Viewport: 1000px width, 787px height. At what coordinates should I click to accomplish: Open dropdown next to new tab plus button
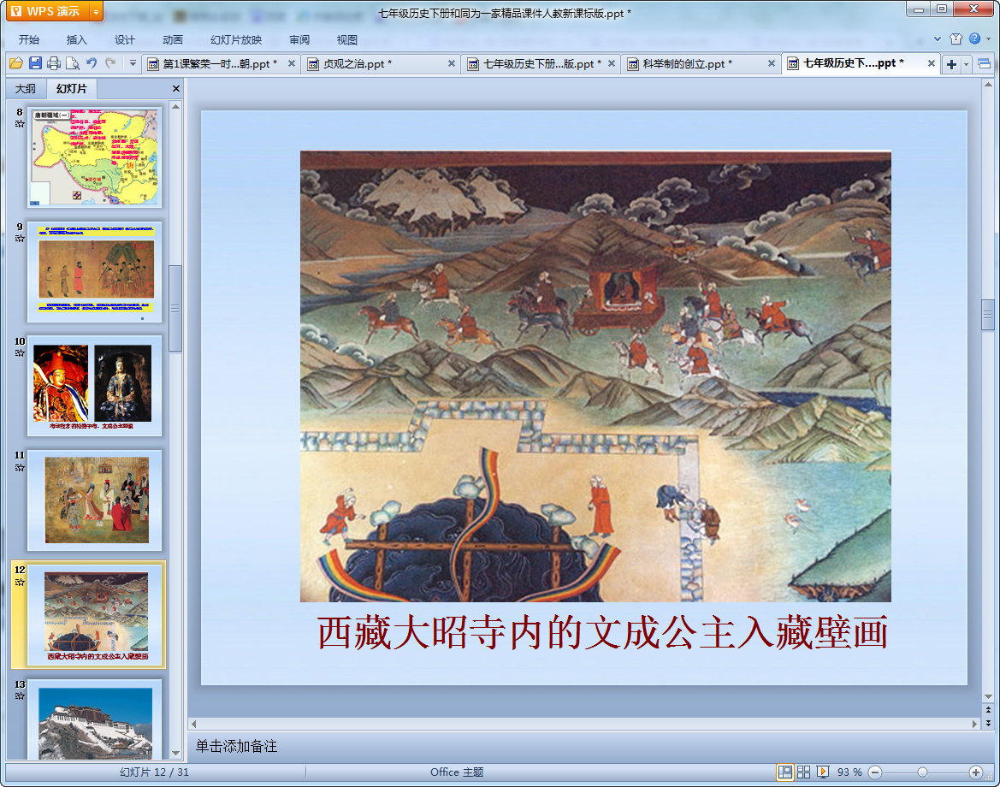tap(966, 64)
